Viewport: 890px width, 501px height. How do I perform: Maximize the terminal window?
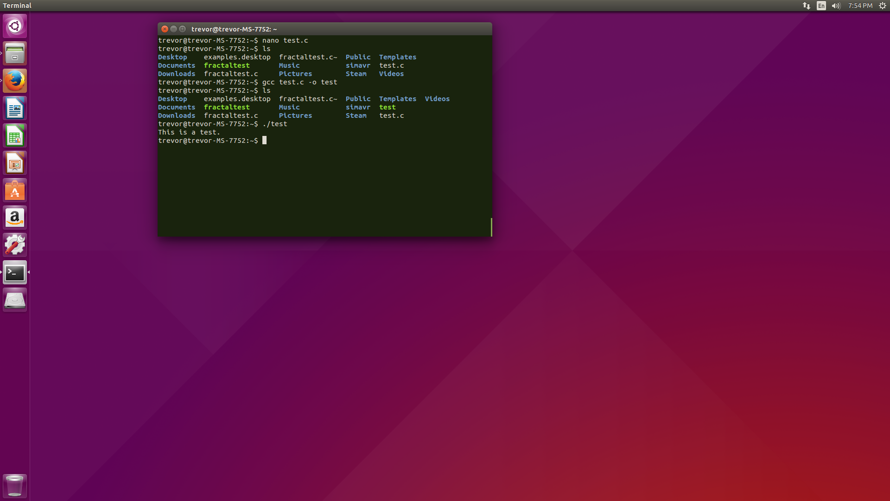182,29
